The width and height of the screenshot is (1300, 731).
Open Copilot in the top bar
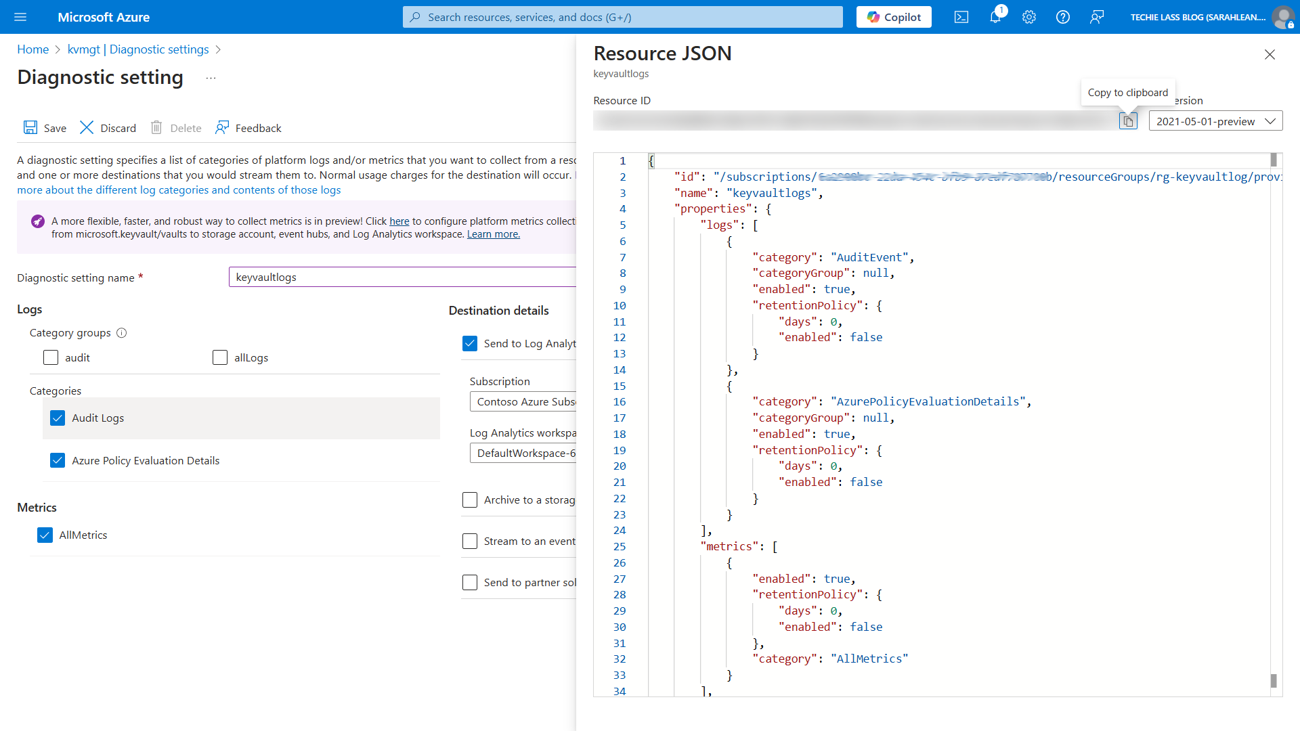893,17
